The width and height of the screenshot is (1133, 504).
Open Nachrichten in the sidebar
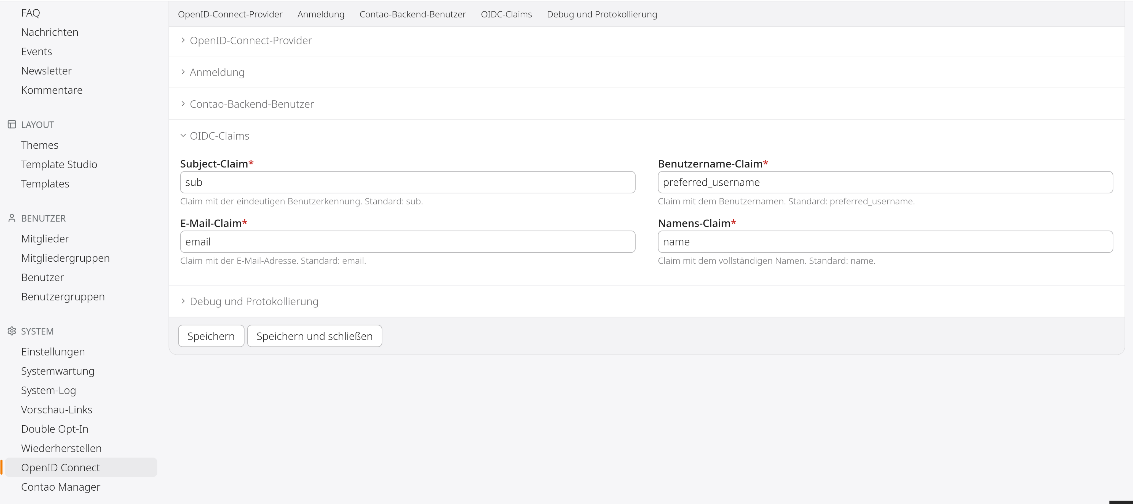50,32
